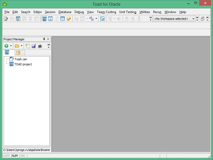
Task: Open the Editor menu
Action: coord(38,12)
